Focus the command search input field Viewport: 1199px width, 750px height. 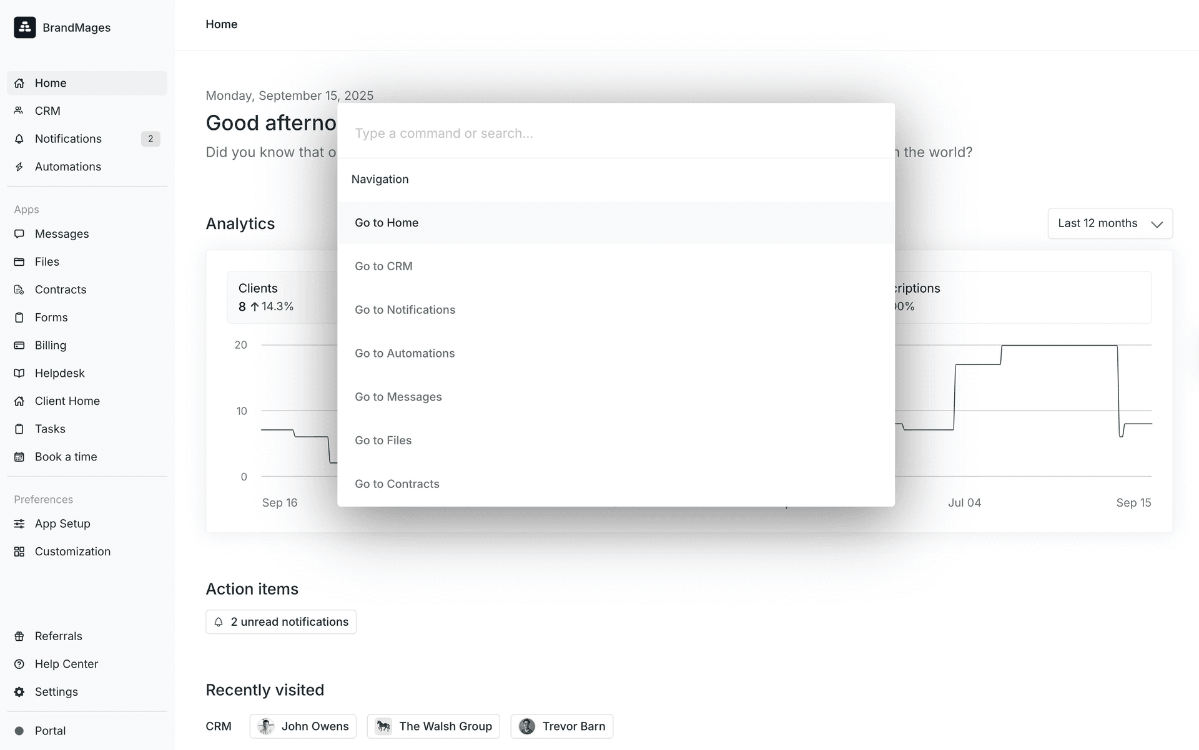[615, 134]
